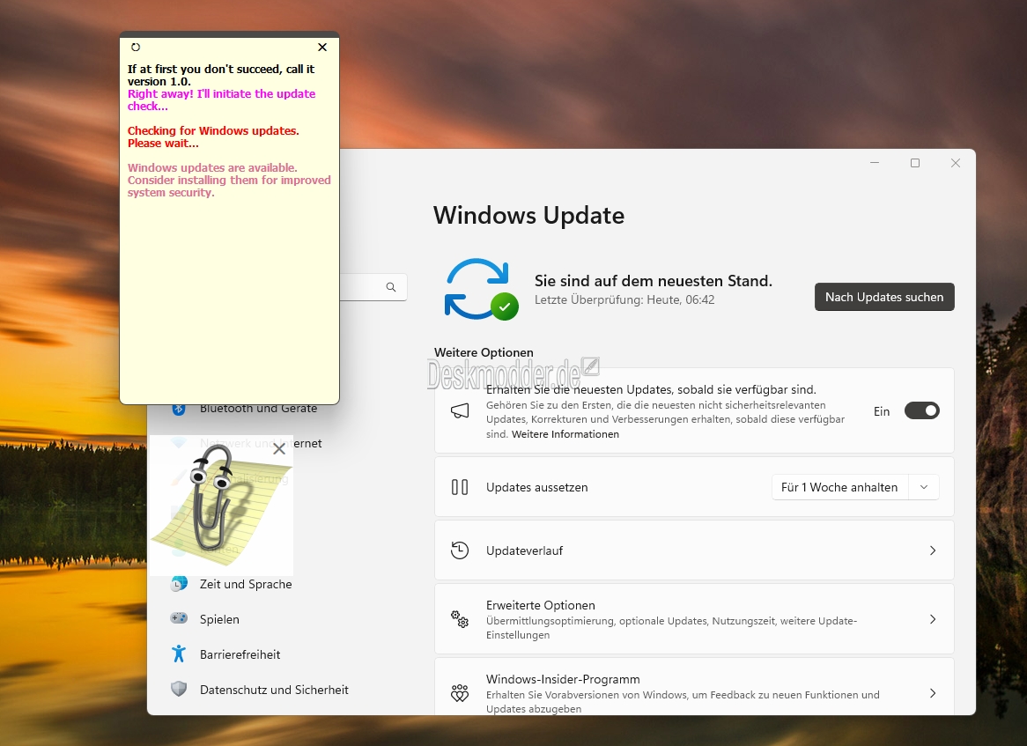Click 'If at first you don't succeed' text

point(221,76)
